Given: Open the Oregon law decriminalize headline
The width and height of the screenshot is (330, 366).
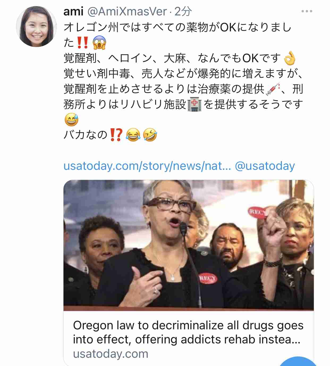Looking at the screenshot, I should 188,332.
